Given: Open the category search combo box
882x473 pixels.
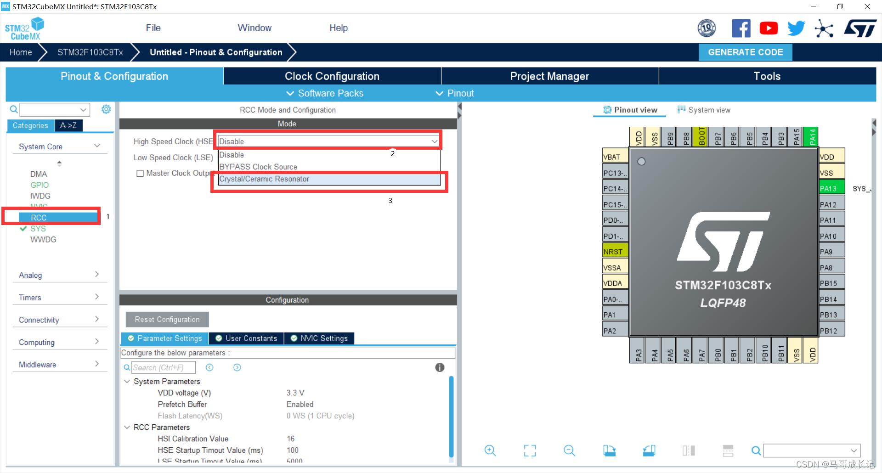Looking at the screenshot, I should click(55, 109).
